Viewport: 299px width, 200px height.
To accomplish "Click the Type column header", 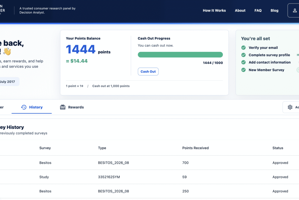I will click(x=102, y=148).
